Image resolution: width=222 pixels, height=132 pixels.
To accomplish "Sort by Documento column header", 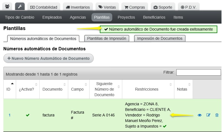I will click(54, 89).
